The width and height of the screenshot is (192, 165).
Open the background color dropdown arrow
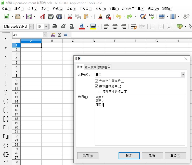click(99, 26)
